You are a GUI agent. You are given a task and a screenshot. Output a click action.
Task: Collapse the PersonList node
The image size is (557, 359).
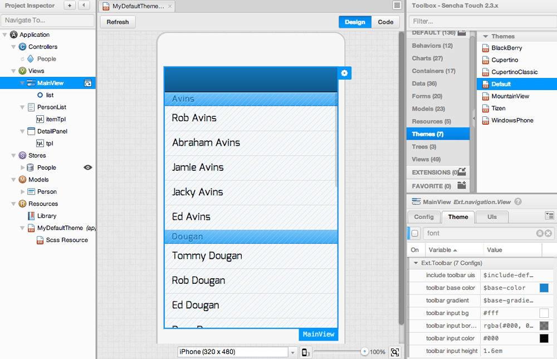(x=22, y=107)
